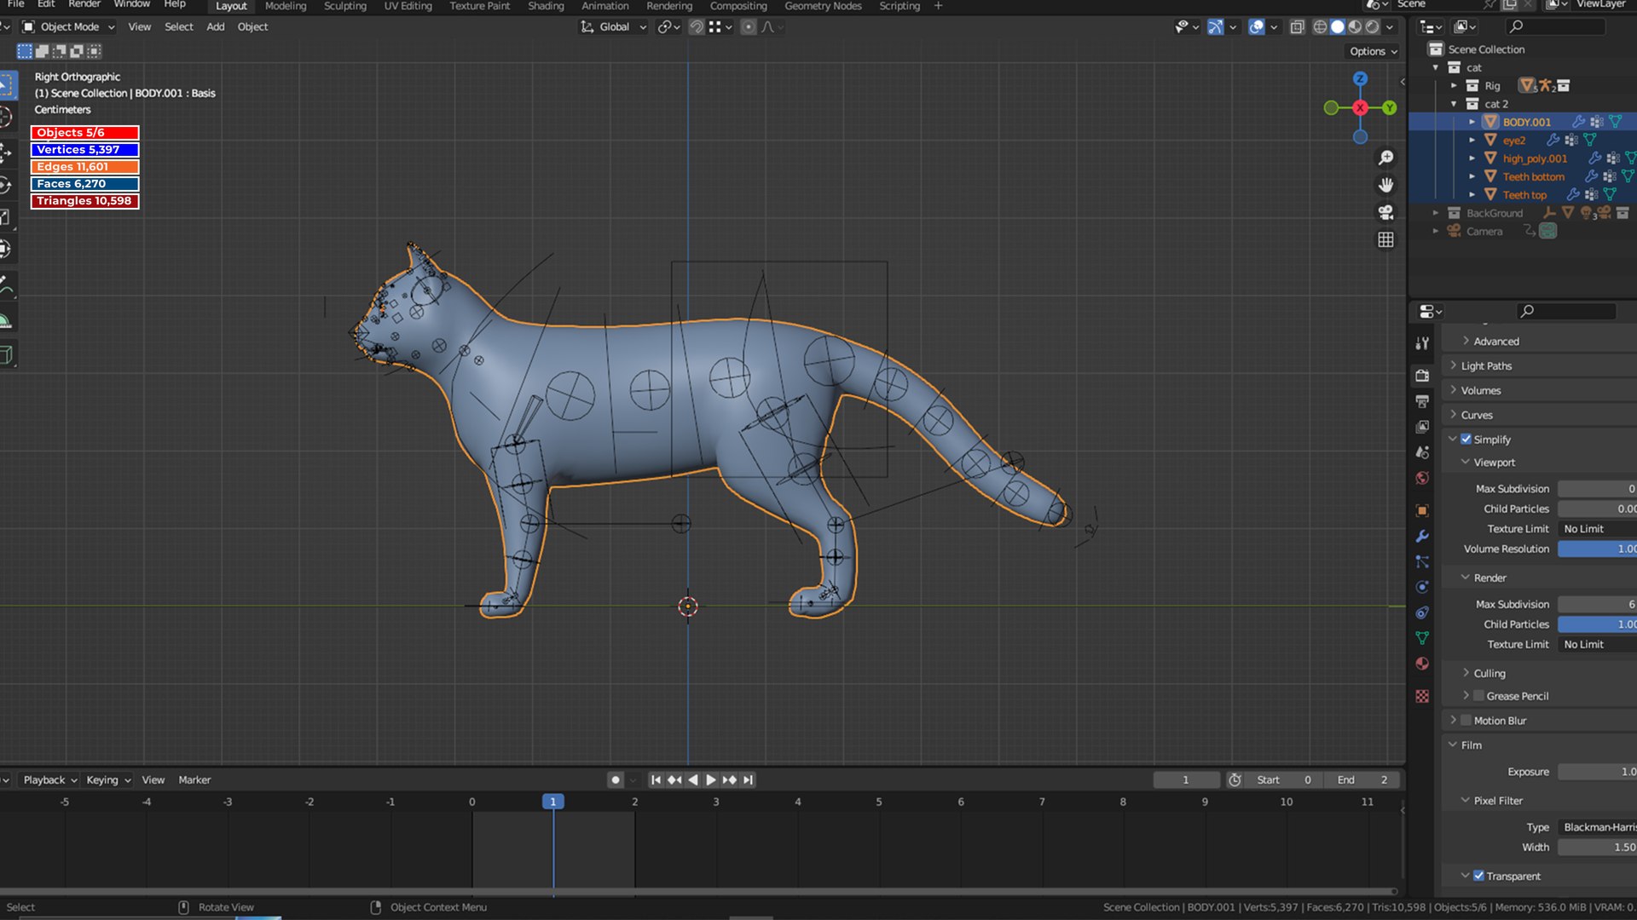Image resolution: width=1637 pixels, height=920 pixels.
Task: Open the Global transform orientation dropdown
Action: click(x=613, y=27)
